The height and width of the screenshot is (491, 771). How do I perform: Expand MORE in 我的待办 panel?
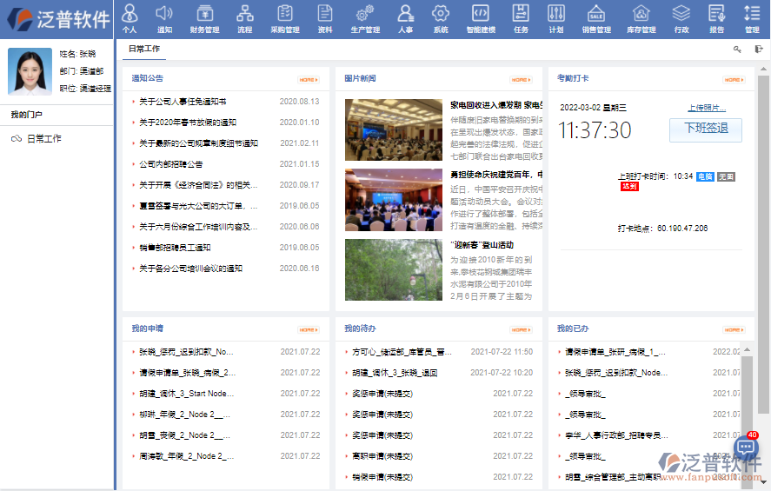[521, 329]
